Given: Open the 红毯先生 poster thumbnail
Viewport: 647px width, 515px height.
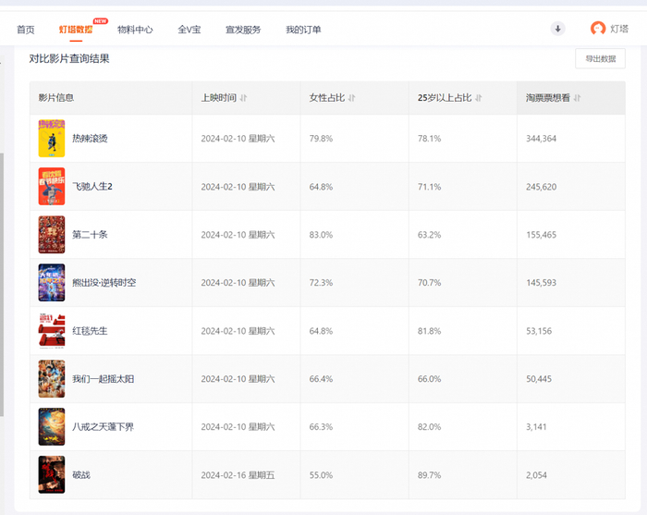Looking at the screenshot, I should coord(52,330).
